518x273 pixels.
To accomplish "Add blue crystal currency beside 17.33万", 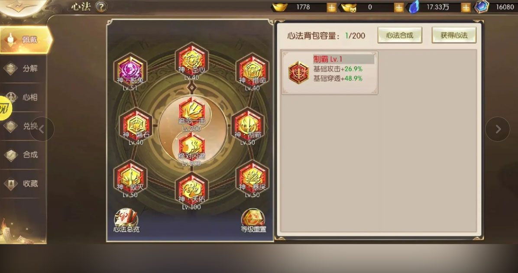I will pyautogui.click(x=466, y=7).
